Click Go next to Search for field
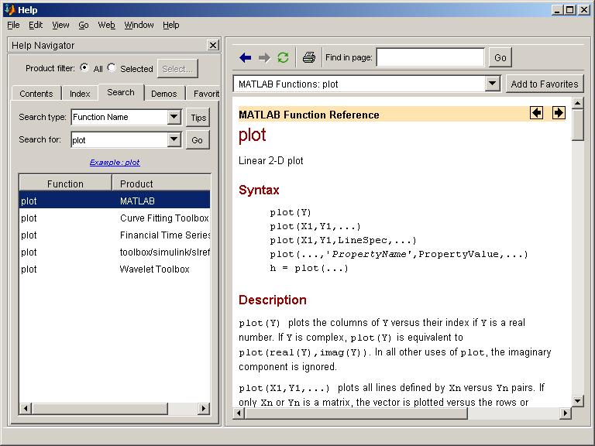 [197, 140]
